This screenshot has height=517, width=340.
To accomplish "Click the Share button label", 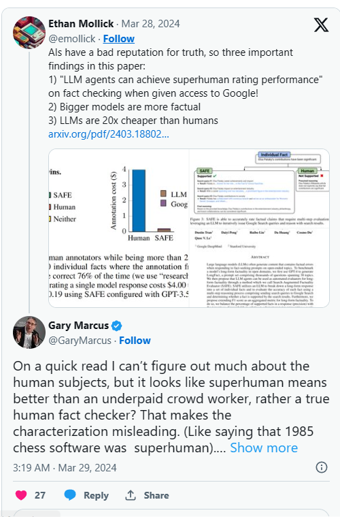I will [156, 495].
